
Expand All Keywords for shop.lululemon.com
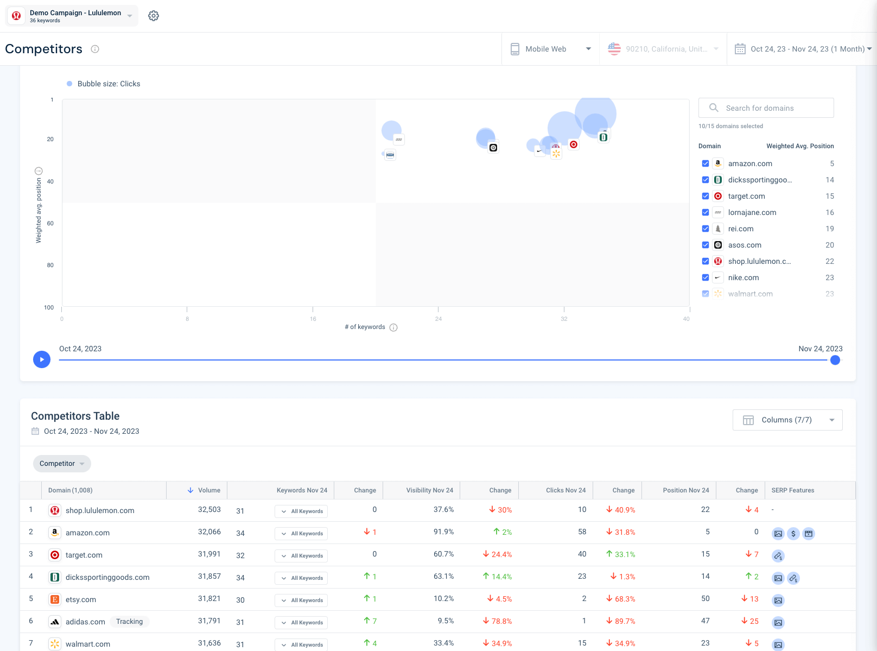click(x=301, y=511)
